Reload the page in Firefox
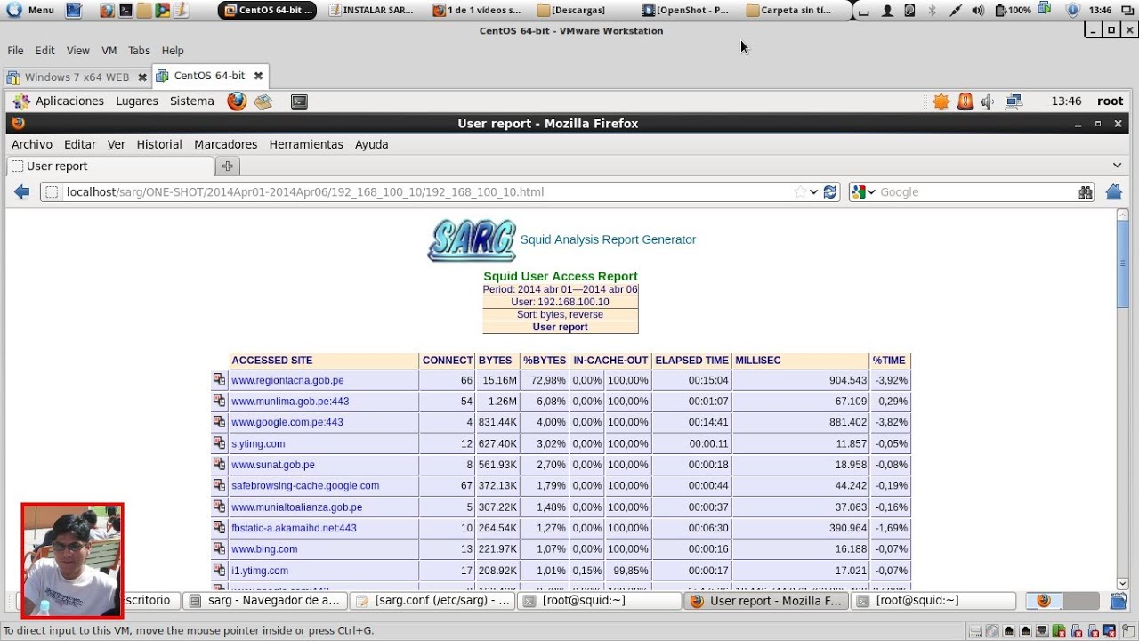The image size is (1139, 641). (x=829, y=191)
